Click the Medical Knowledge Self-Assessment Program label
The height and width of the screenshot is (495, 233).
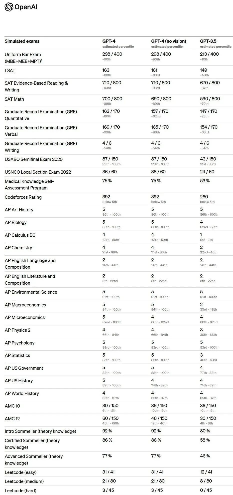tap(29, 185)
